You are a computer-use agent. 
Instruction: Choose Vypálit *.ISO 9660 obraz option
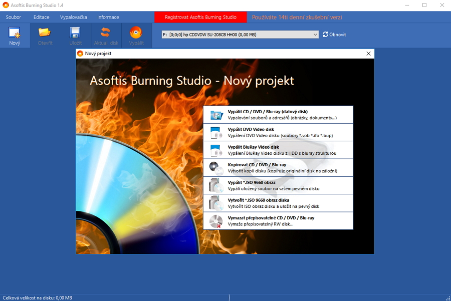tap(278, 185)
